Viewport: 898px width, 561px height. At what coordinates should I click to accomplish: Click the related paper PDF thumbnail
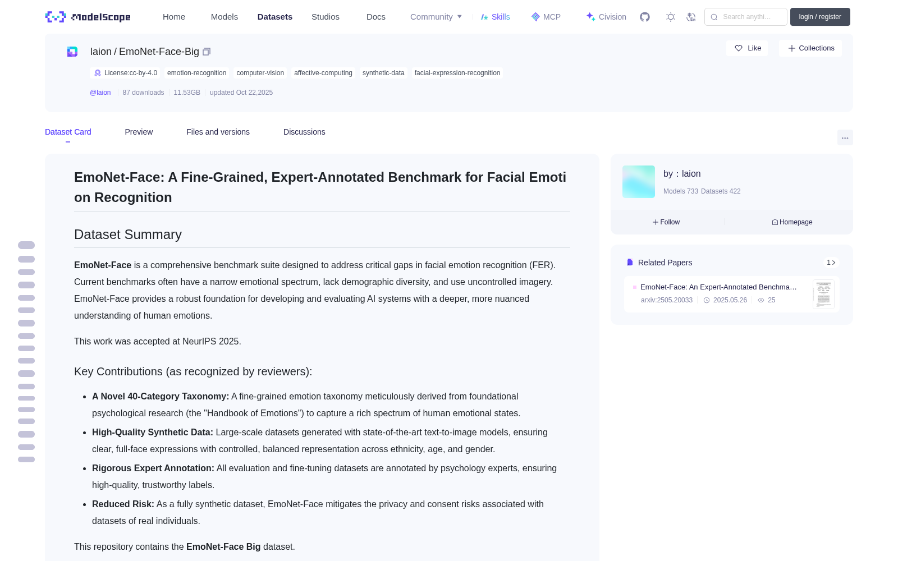(823, 294)
